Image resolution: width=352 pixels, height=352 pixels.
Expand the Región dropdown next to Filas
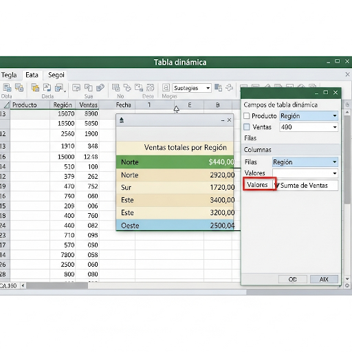pos(305,162)
